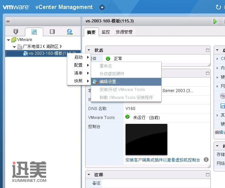
Task: Open the Networking view globe icon
Action: (70, 32)
